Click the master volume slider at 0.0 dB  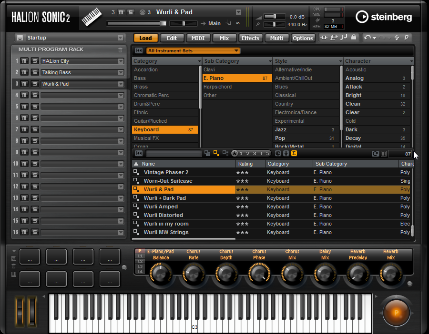click(274, 17)
